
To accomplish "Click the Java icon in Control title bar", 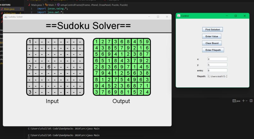I will [x=179, y=16].
